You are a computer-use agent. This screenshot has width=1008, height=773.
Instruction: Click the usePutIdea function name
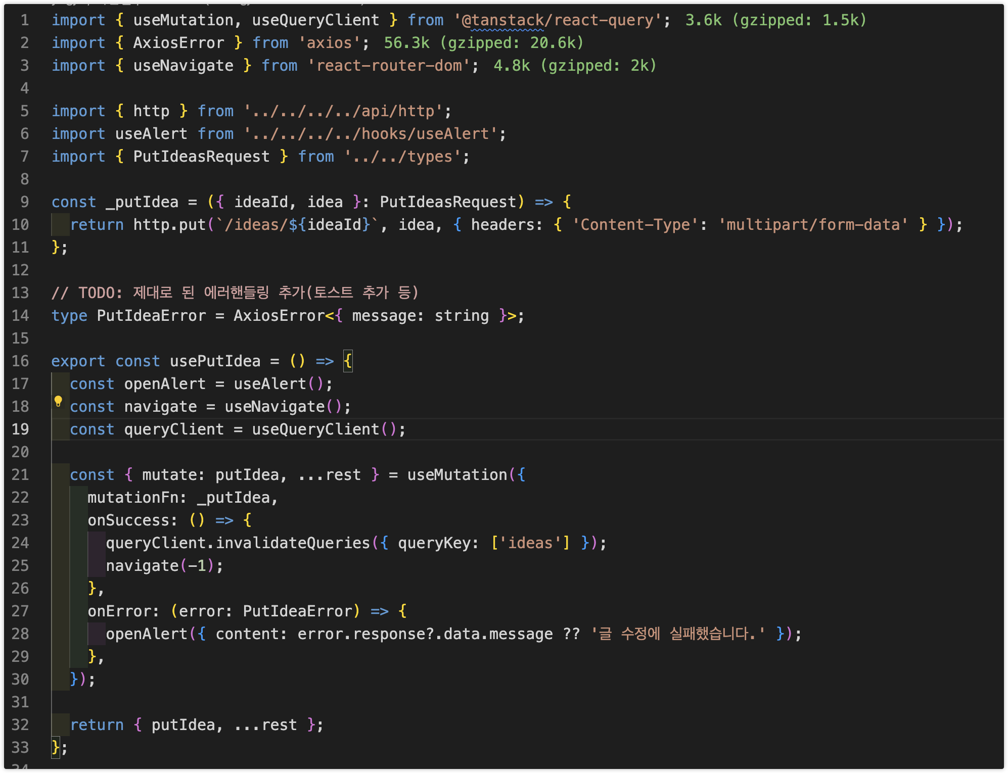(215, 361)
